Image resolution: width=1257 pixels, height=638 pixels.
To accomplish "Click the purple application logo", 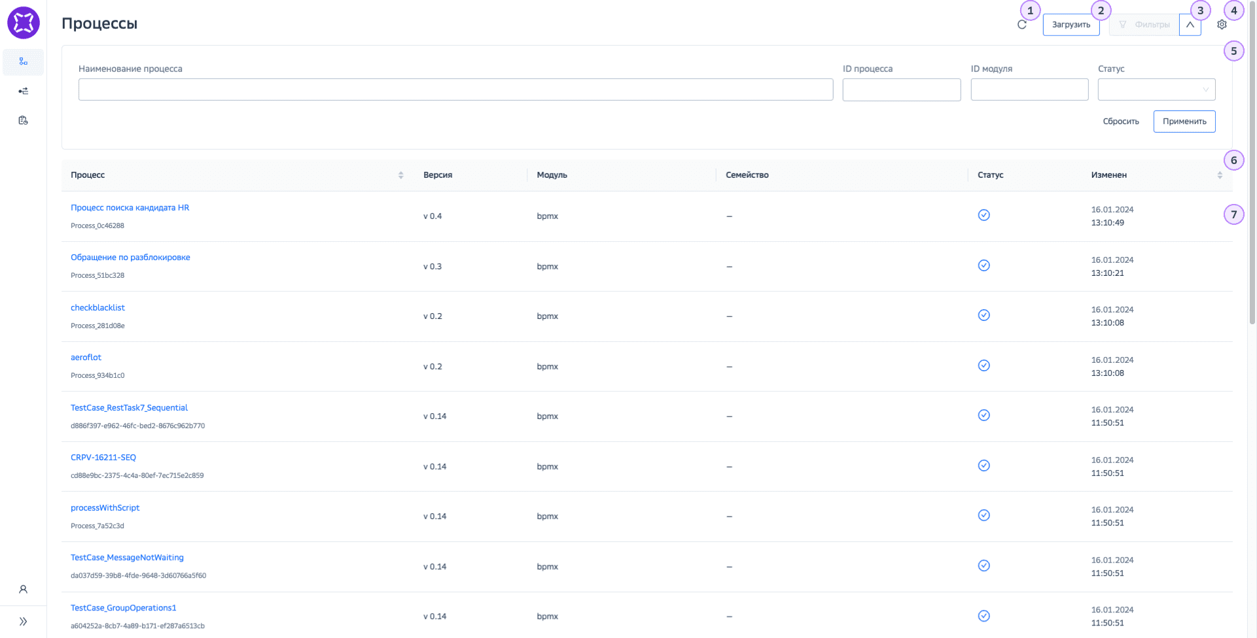I will (24, 23).
